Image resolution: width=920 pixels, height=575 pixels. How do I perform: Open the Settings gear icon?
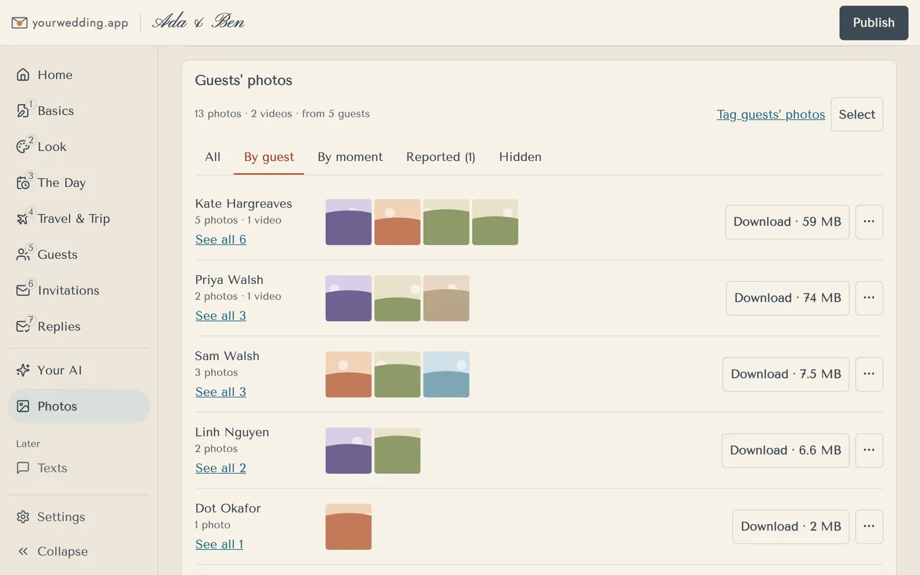click(23, 517)
